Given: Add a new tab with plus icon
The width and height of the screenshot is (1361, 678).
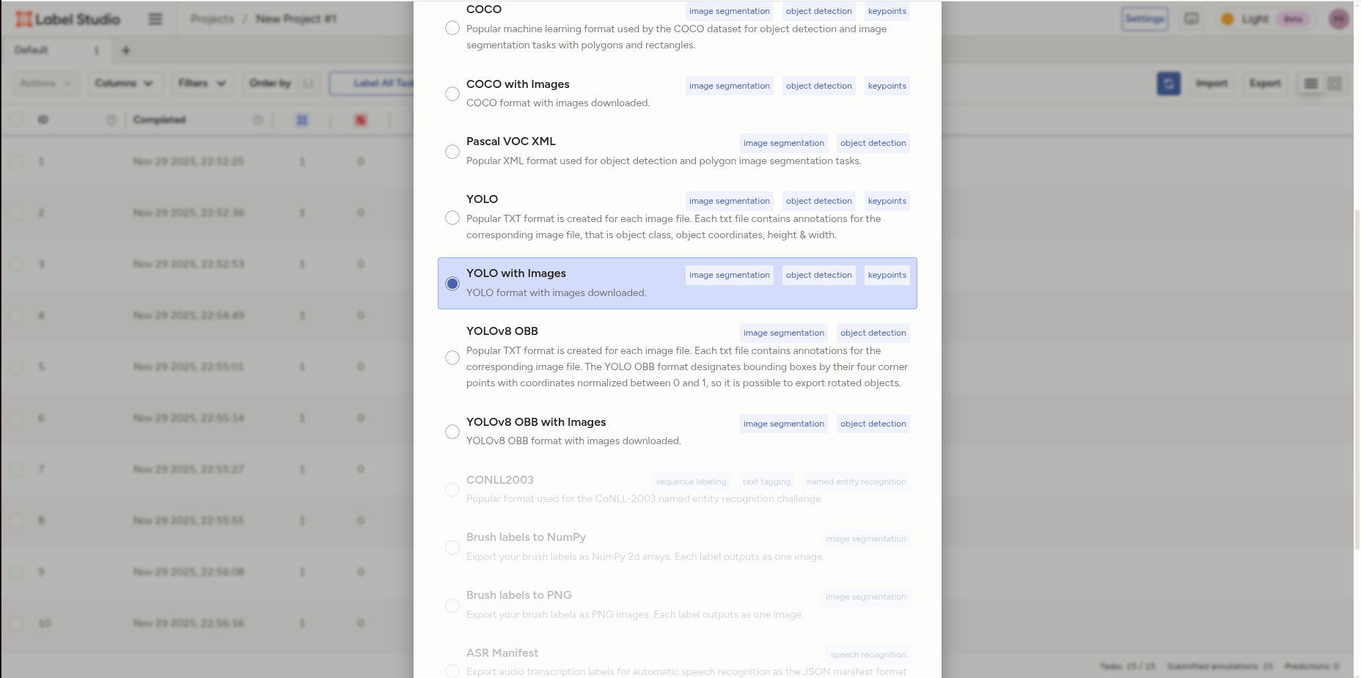Looking at the screenshot, I should [x=126, y=51].
